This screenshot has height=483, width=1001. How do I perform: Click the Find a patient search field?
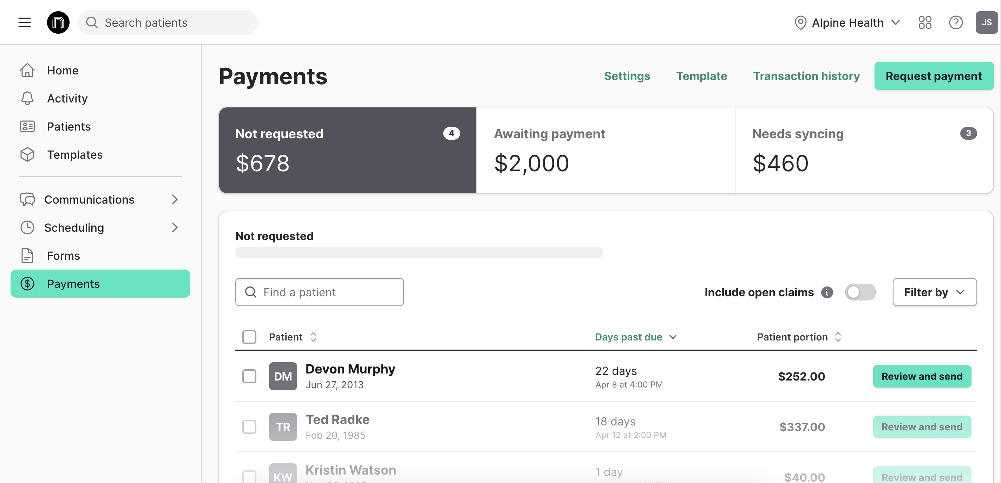pos(319,292)
